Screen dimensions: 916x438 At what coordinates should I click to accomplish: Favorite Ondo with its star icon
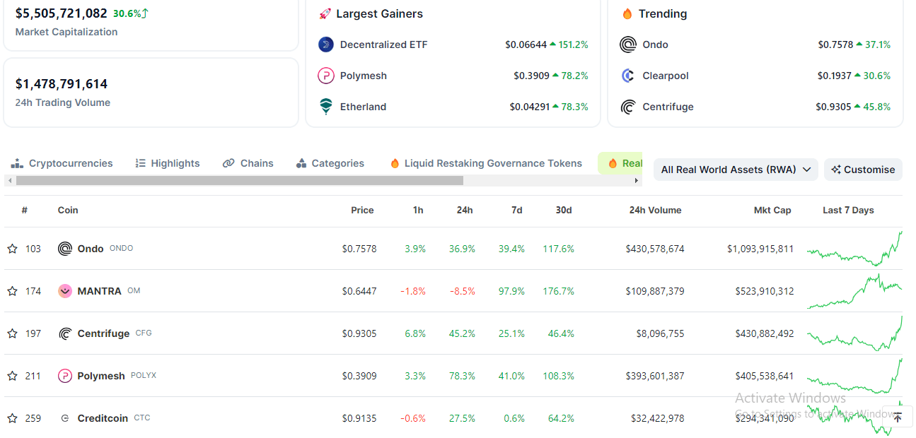pyautogui.click(x=12, y=249)
